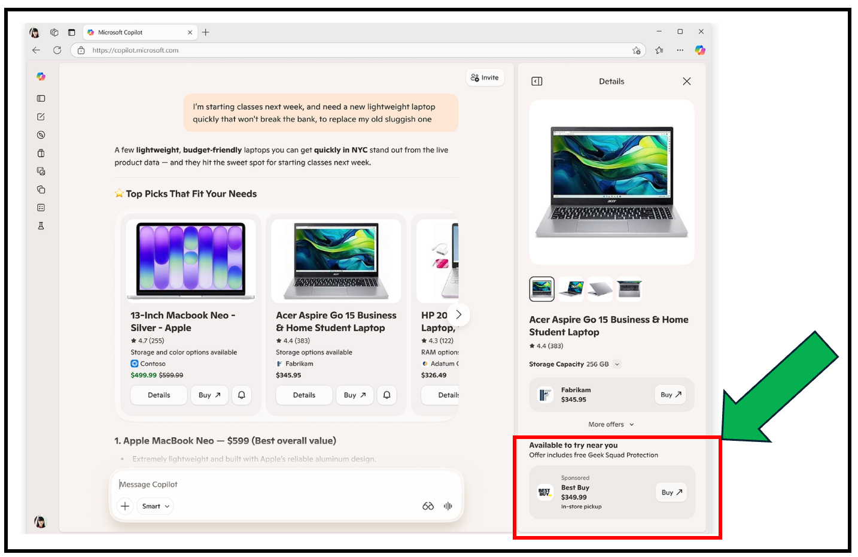
Task: Open the stacked pages icon in the sidebar
Action: point(41,189)
